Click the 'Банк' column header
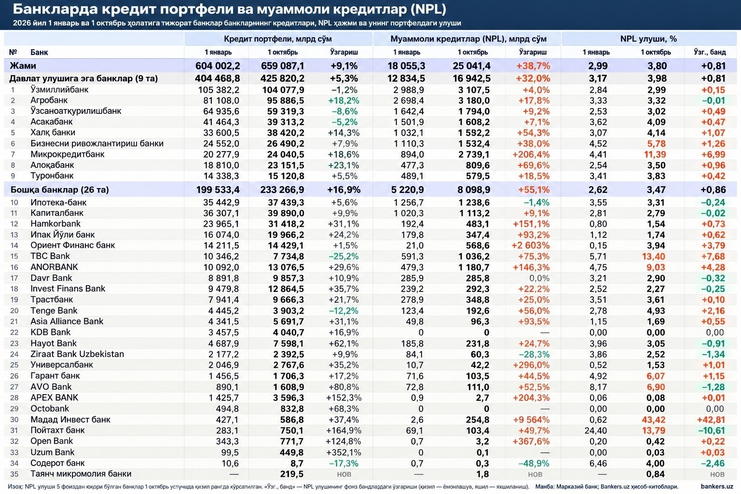Screen dimensions: 741x494 coord(39,52)
